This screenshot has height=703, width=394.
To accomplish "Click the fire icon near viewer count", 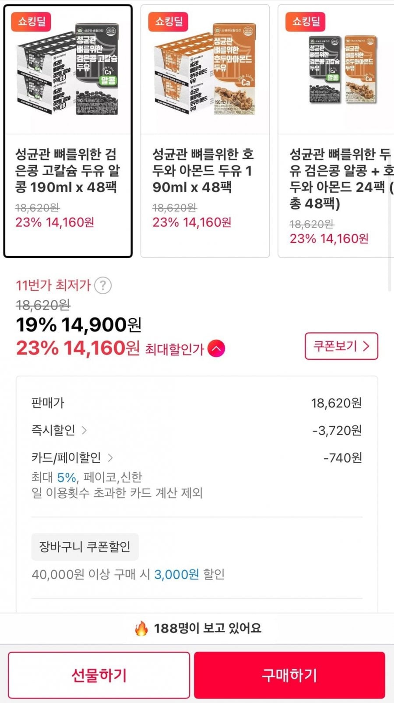I will pos(141,629).
